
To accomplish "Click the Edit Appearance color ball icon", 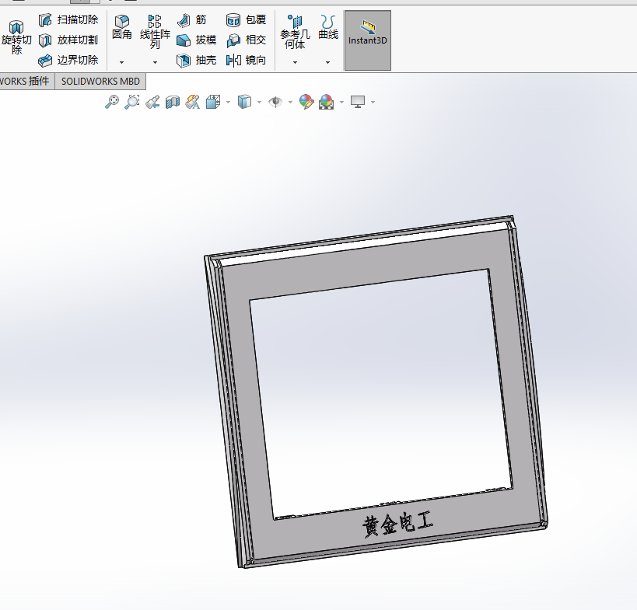I will click(x=306, y=102).
